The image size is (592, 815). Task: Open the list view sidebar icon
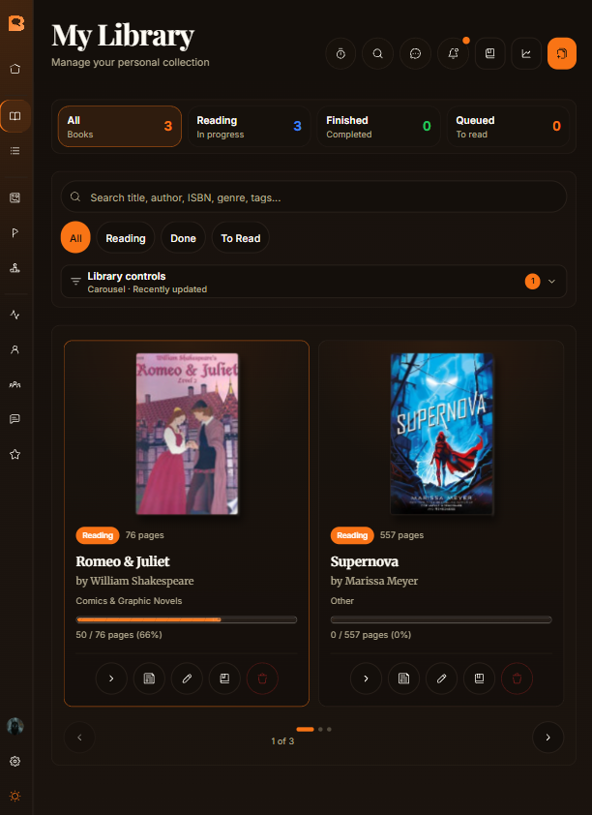15,151
